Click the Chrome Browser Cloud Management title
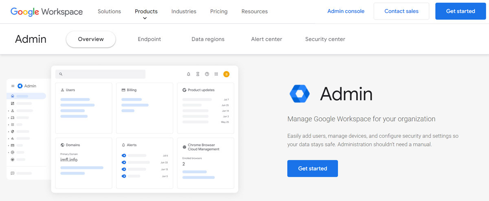Viewport: 489px width, 201px height. (x=204, y=147)
